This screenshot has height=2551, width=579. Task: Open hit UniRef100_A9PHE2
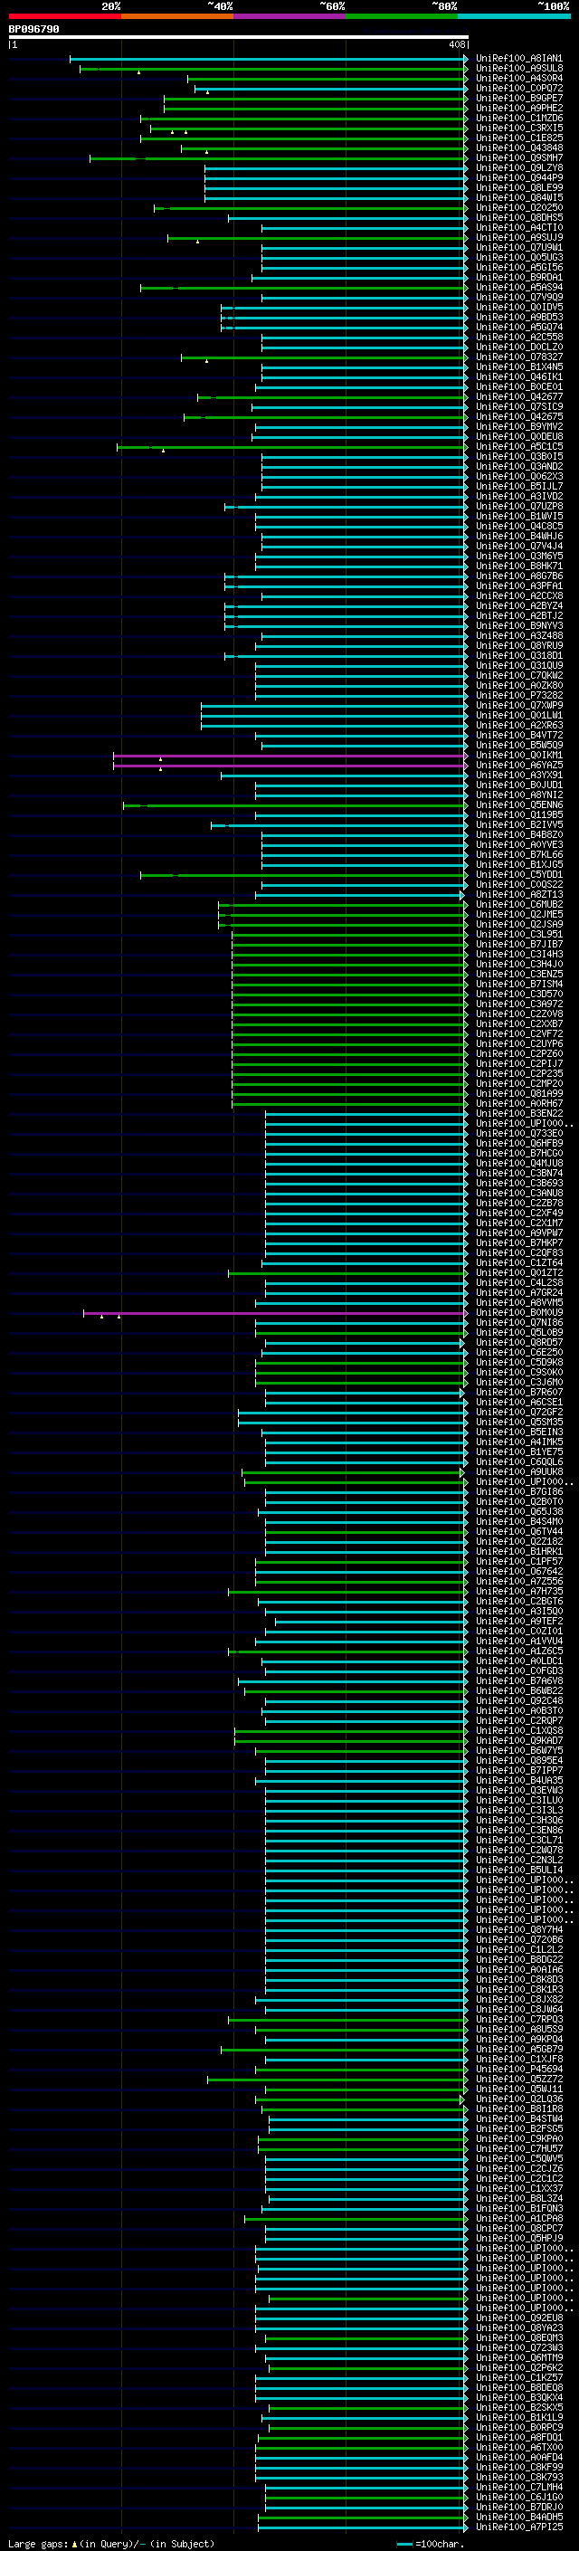click(519, 108)
